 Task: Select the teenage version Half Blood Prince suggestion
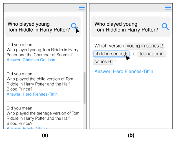pos(43,118)
